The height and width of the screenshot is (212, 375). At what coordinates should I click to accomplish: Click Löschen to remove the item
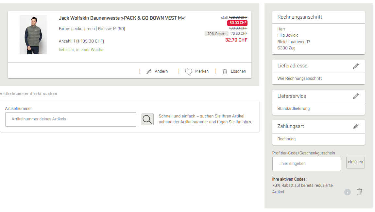pos(238,71)
